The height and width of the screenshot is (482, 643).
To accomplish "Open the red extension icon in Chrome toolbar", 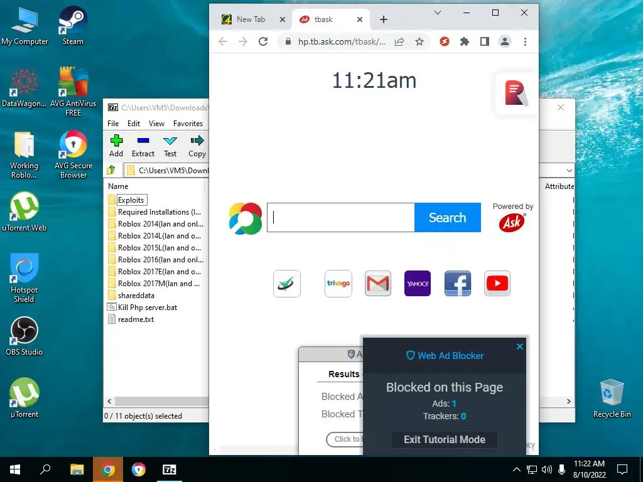I will click(445, 41).
